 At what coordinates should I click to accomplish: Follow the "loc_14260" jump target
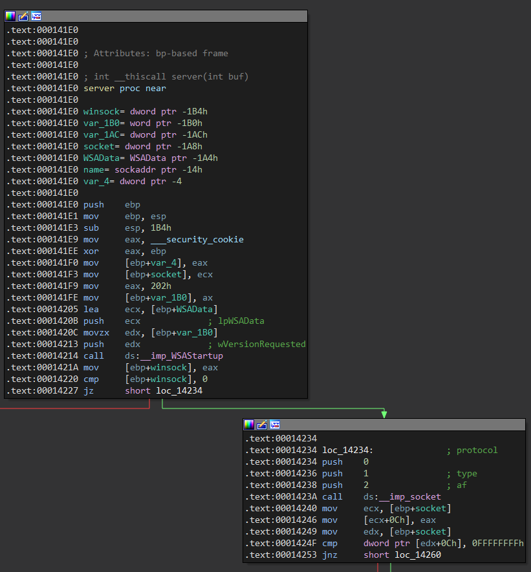coord(418,555)
